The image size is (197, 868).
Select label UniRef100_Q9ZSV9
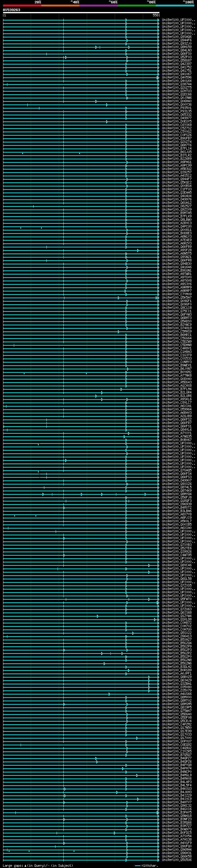coord(176,210)
